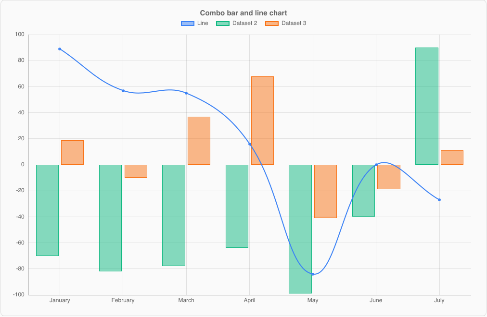Click the chart title text

coord(243,13)
